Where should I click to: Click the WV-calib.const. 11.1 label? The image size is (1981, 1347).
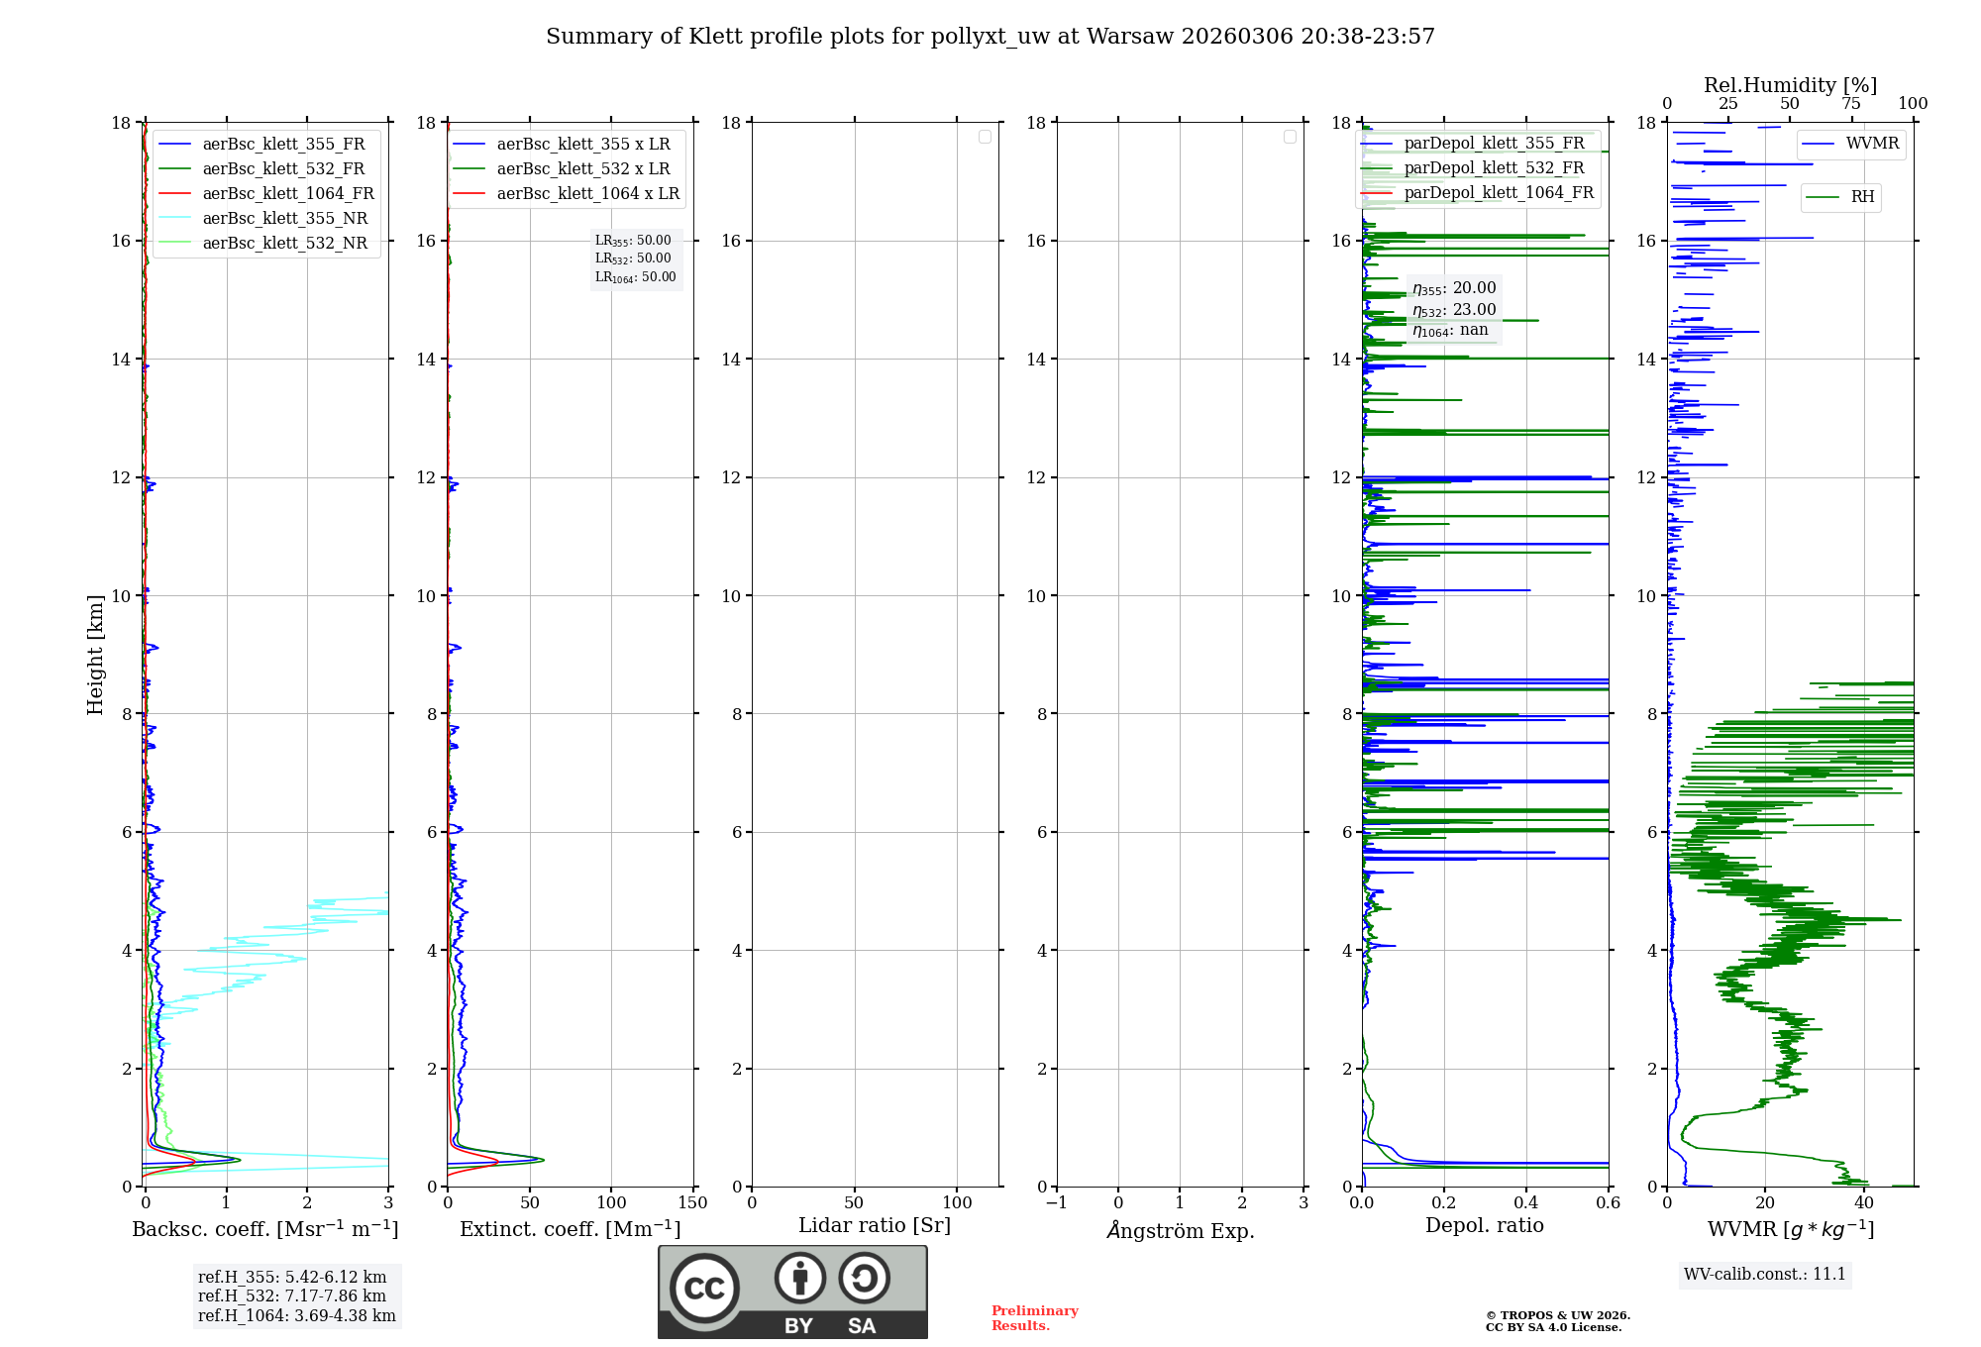tap(1764, 1274)
